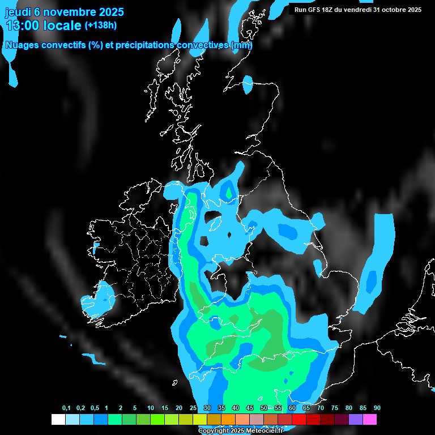Click the yellow swatch after 25
The height and width of the screenshot is (435, 435).
click(200, 419)
